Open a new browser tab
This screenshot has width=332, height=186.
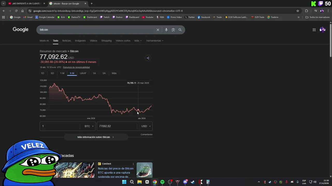(x=92, y=4)
